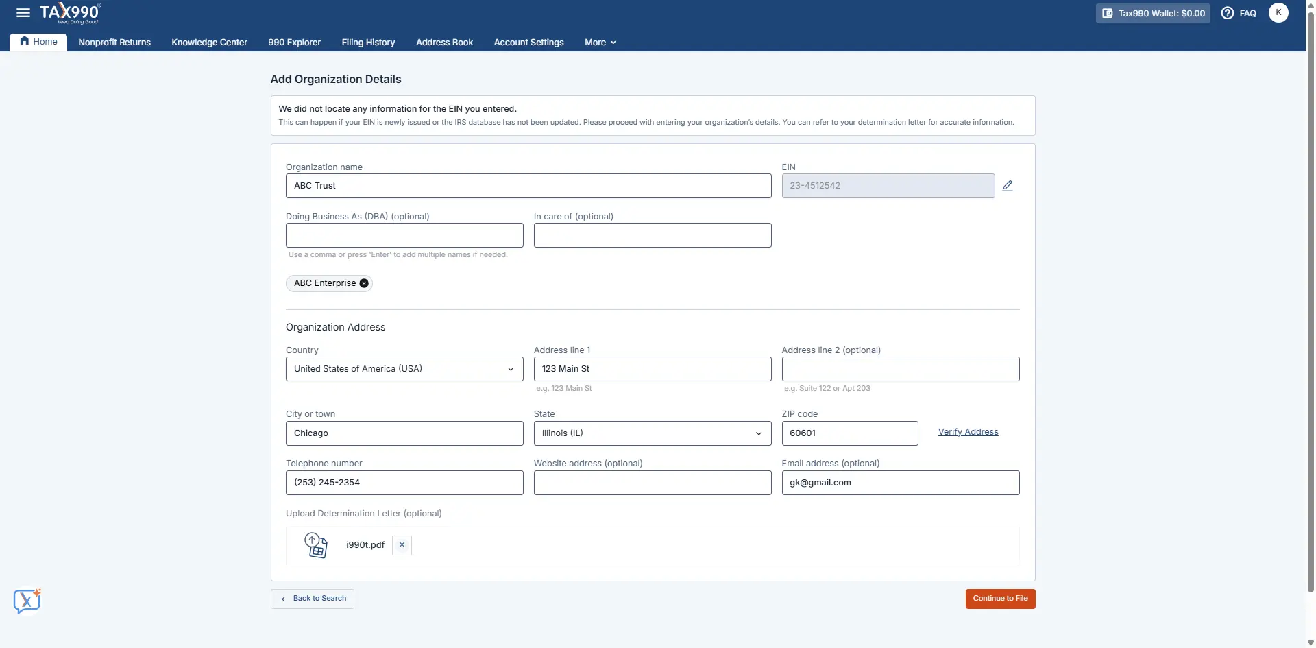Remove the ABC Enterprise DBA tag
The image size is (1316, 648).
(x=363, y=283)
